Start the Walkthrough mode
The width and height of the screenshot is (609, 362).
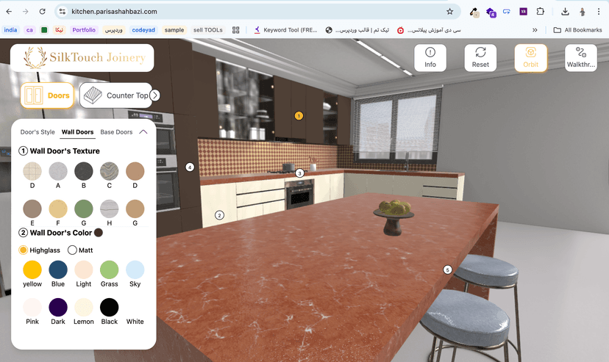580,58
